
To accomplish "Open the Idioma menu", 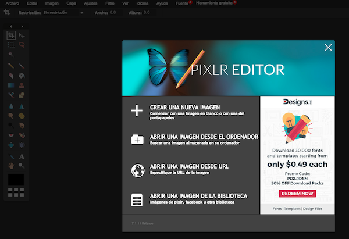I will [x=143, y=3].
